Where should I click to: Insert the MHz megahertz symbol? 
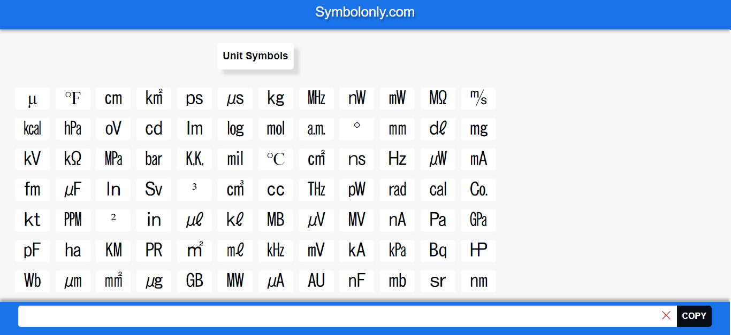pyautogui.click(x=316, y=98)
